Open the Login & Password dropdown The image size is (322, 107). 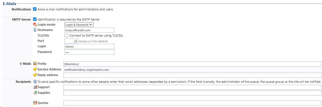[79, 25]
